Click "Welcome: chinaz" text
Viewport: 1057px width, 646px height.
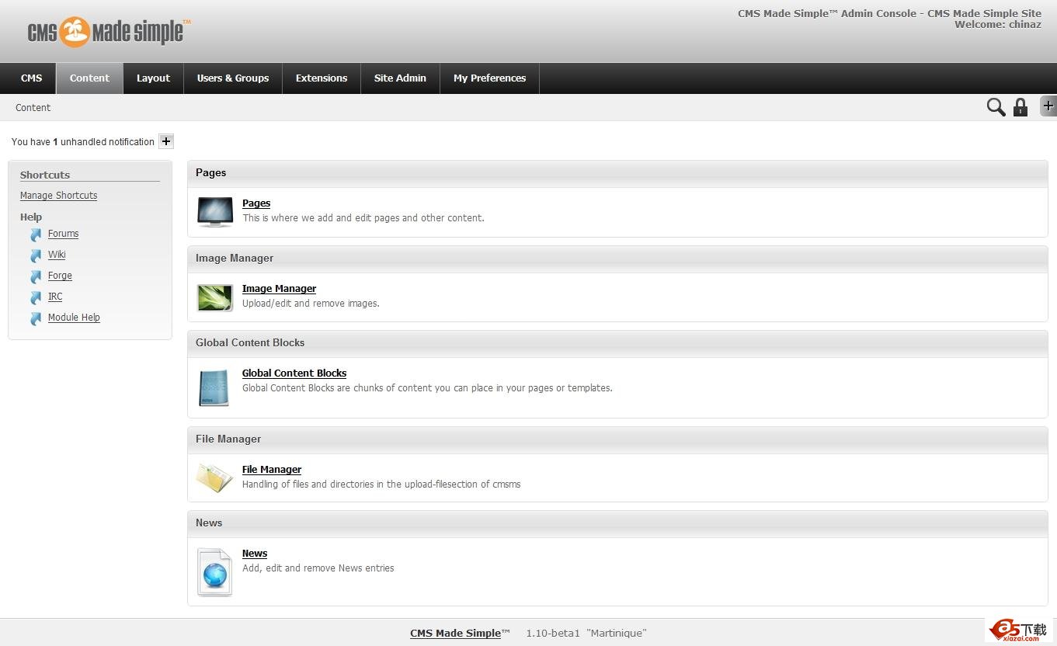click(x=998, y=25)
